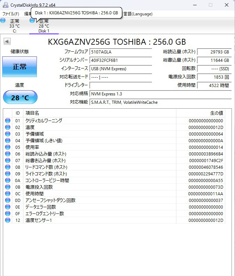Click status orb for 電源投入回数 attribute row
The height and width of the screenshot is (276, 235).
click(x=8, y=187)
